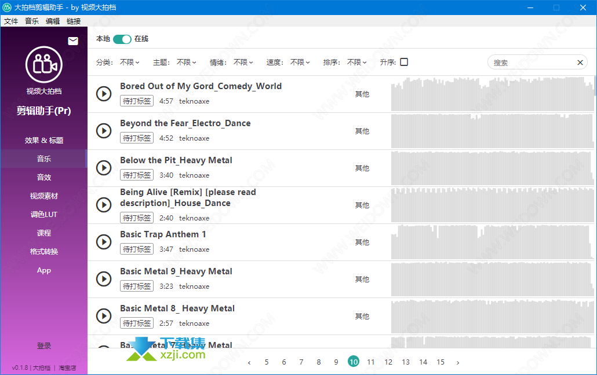Click the 视频大拍档 camera logo

[x=44, y=65]
